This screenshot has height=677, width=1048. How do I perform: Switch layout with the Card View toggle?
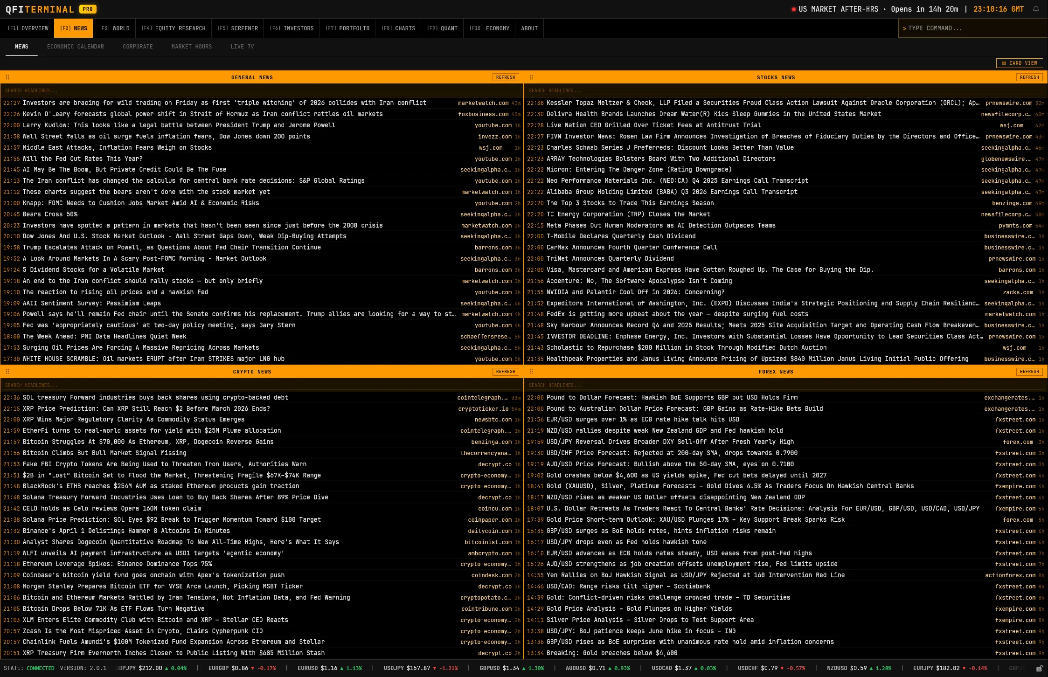[x=1020, y=63]
